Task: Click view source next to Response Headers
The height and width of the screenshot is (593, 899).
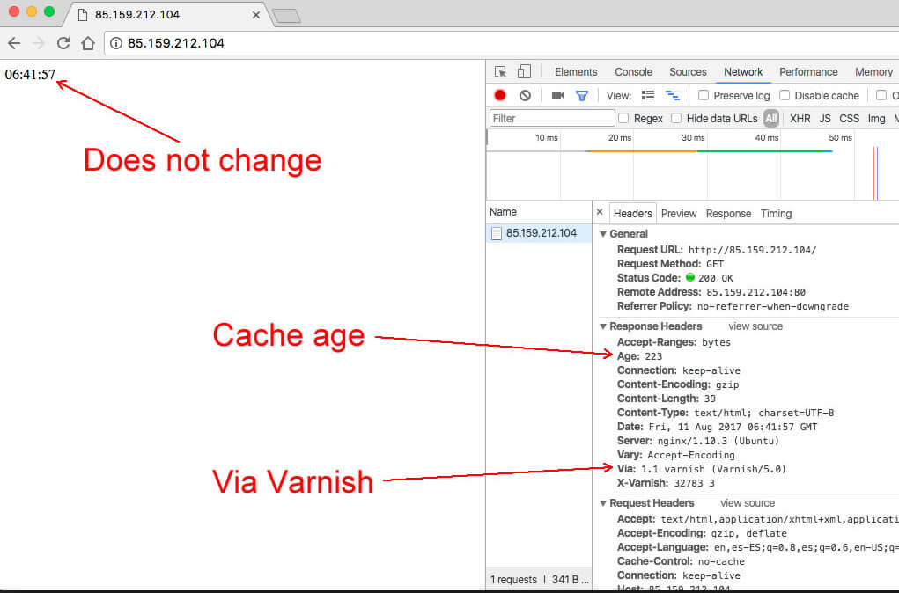Action: coord(755,326)
